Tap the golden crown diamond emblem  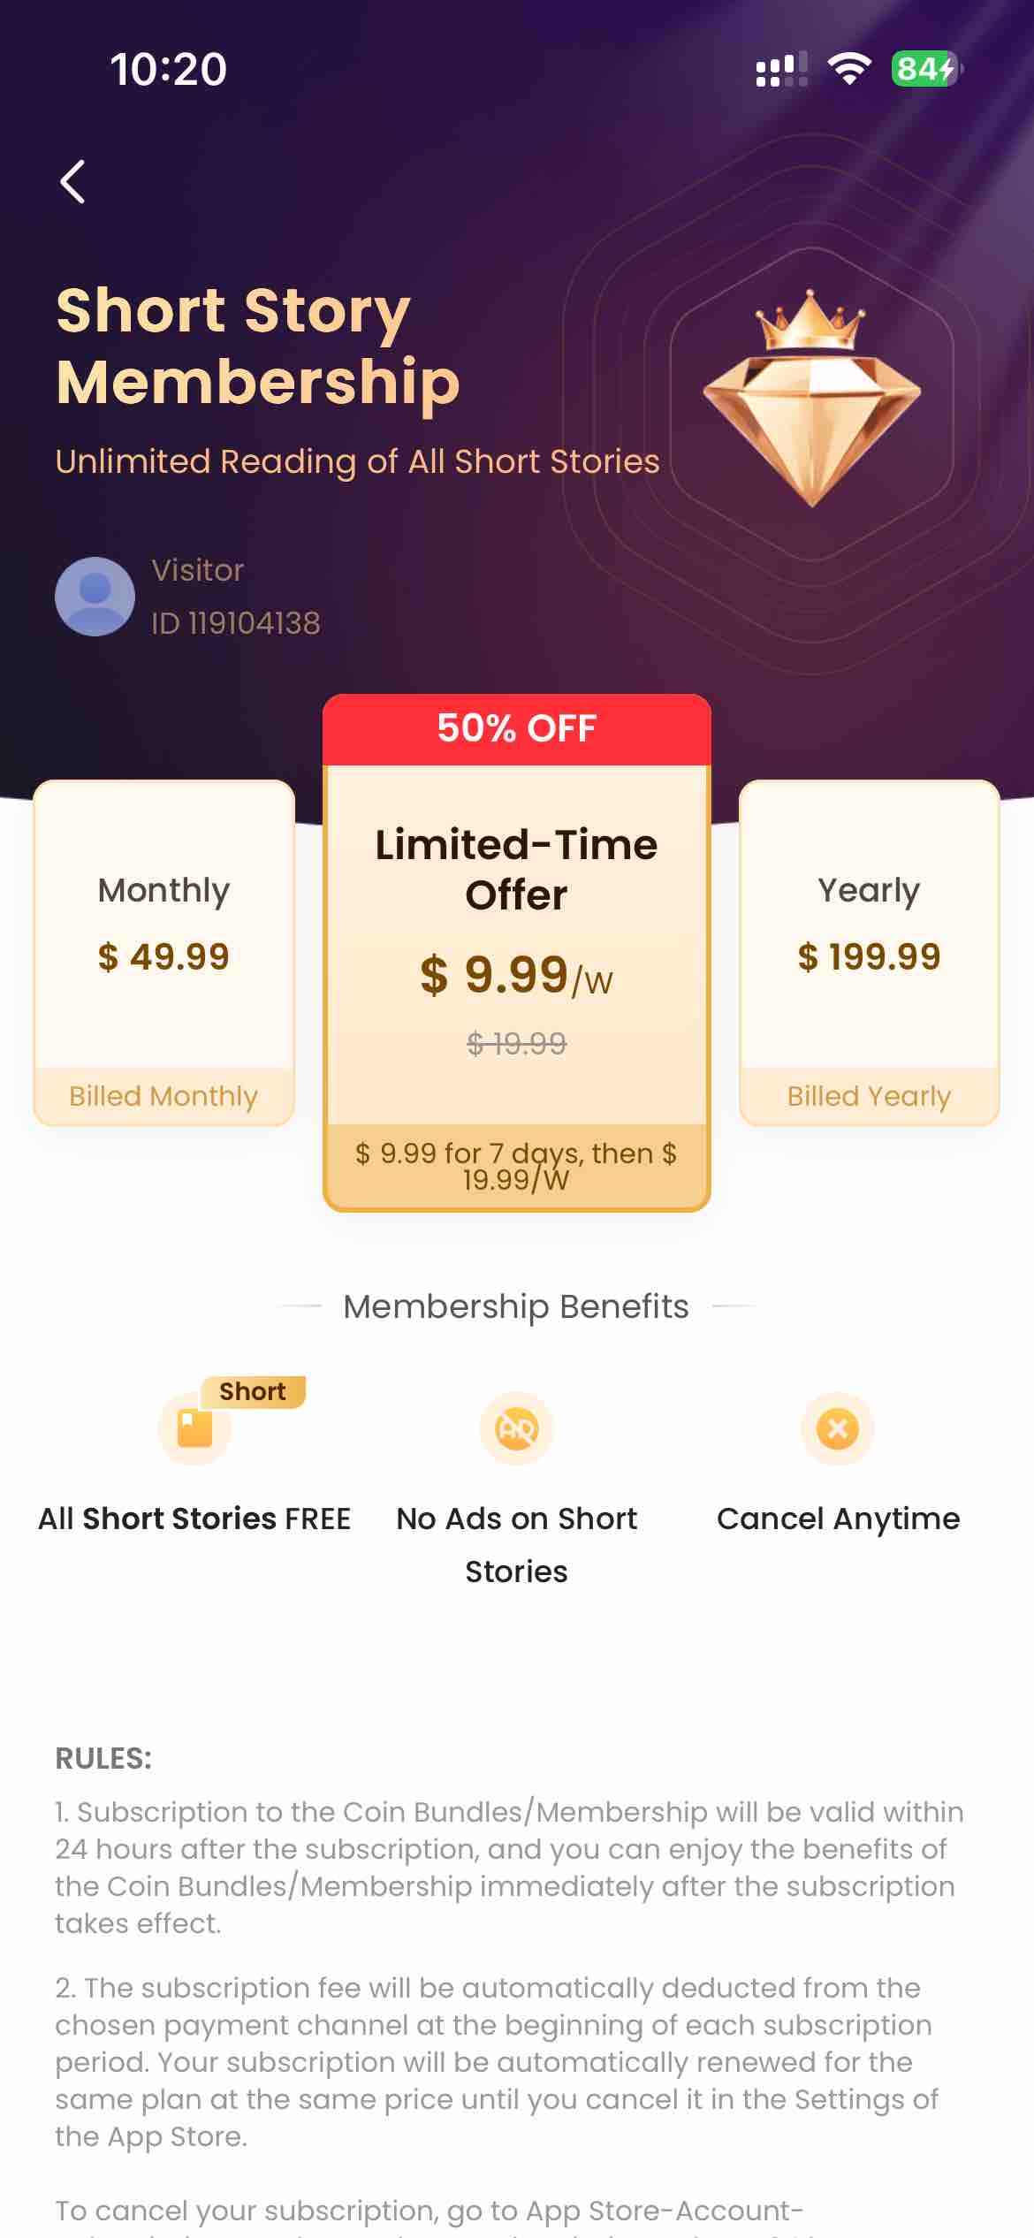click(x=811, y=398)
